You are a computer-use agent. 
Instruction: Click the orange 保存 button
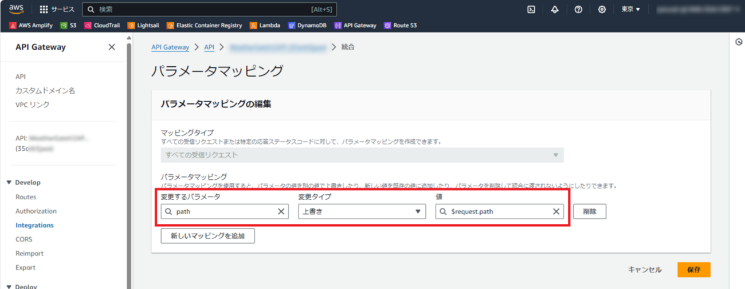(694, 270)
